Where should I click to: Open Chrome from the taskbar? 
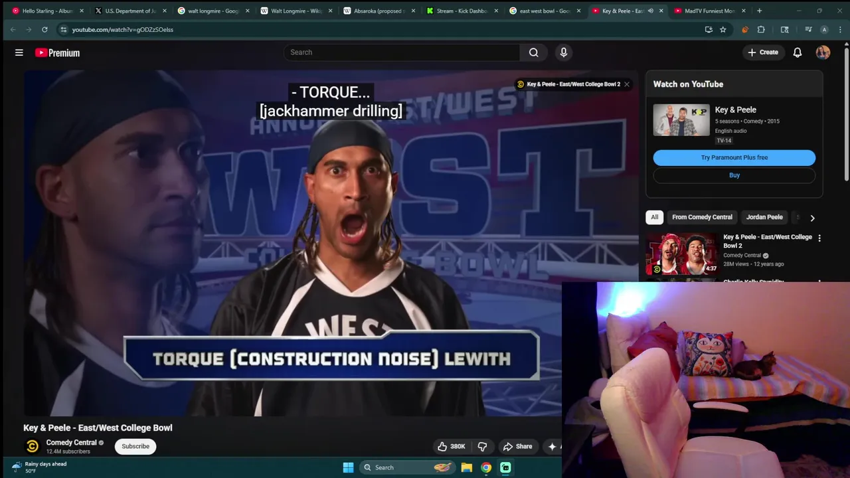(x=486, y=467)
